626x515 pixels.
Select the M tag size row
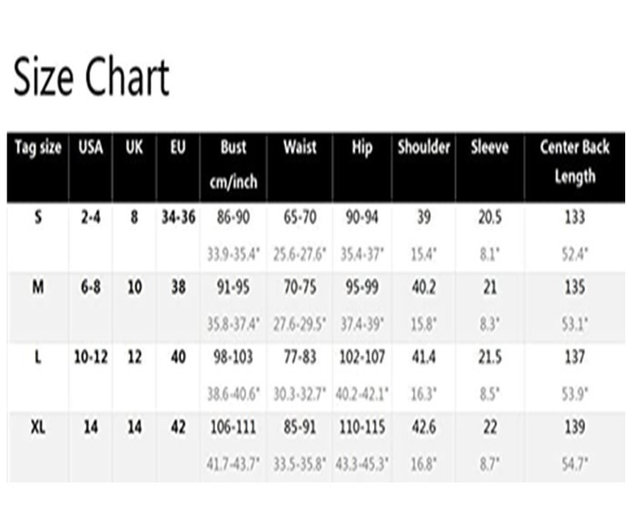tap(38, 287)
